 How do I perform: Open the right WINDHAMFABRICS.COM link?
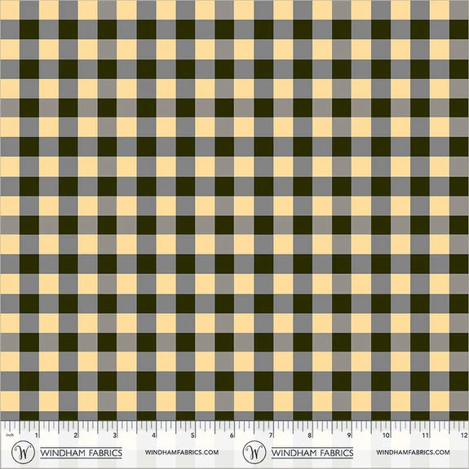[413, 453]
